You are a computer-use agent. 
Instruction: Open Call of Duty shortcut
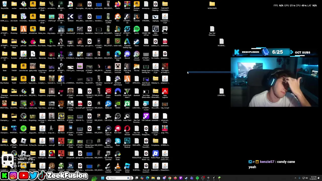point(108,117)
